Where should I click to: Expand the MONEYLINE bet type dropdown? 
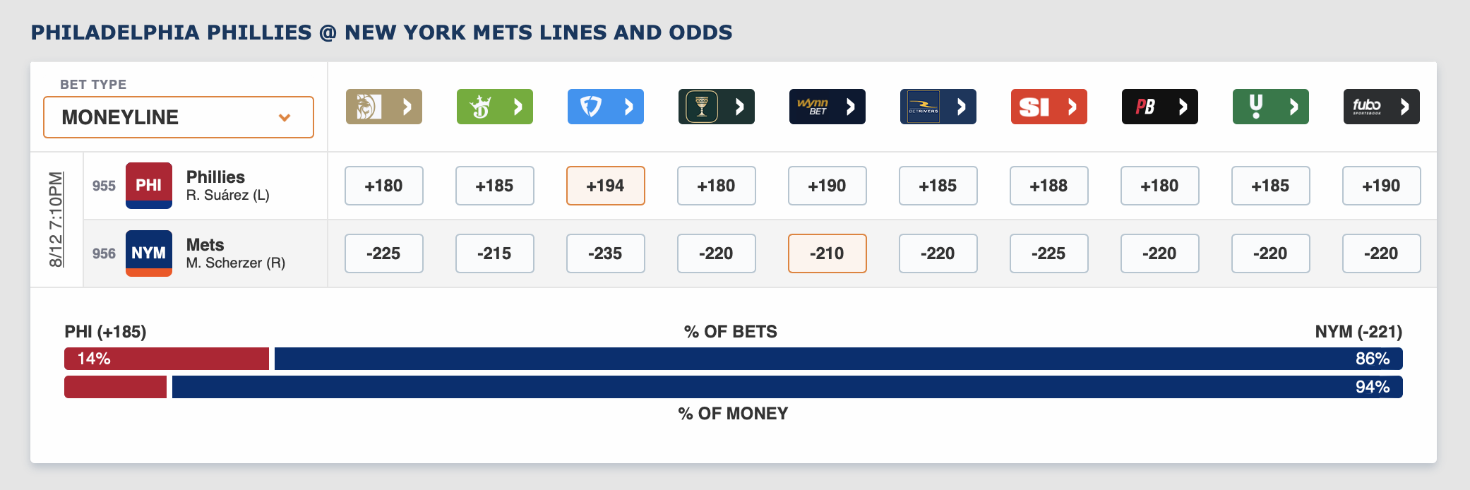click(179, 117)
